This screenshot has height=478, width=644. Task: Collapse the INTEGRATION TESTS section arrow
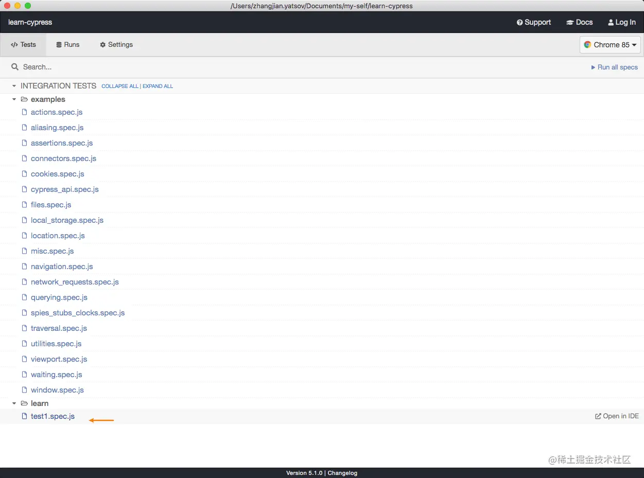coord(14,86)
